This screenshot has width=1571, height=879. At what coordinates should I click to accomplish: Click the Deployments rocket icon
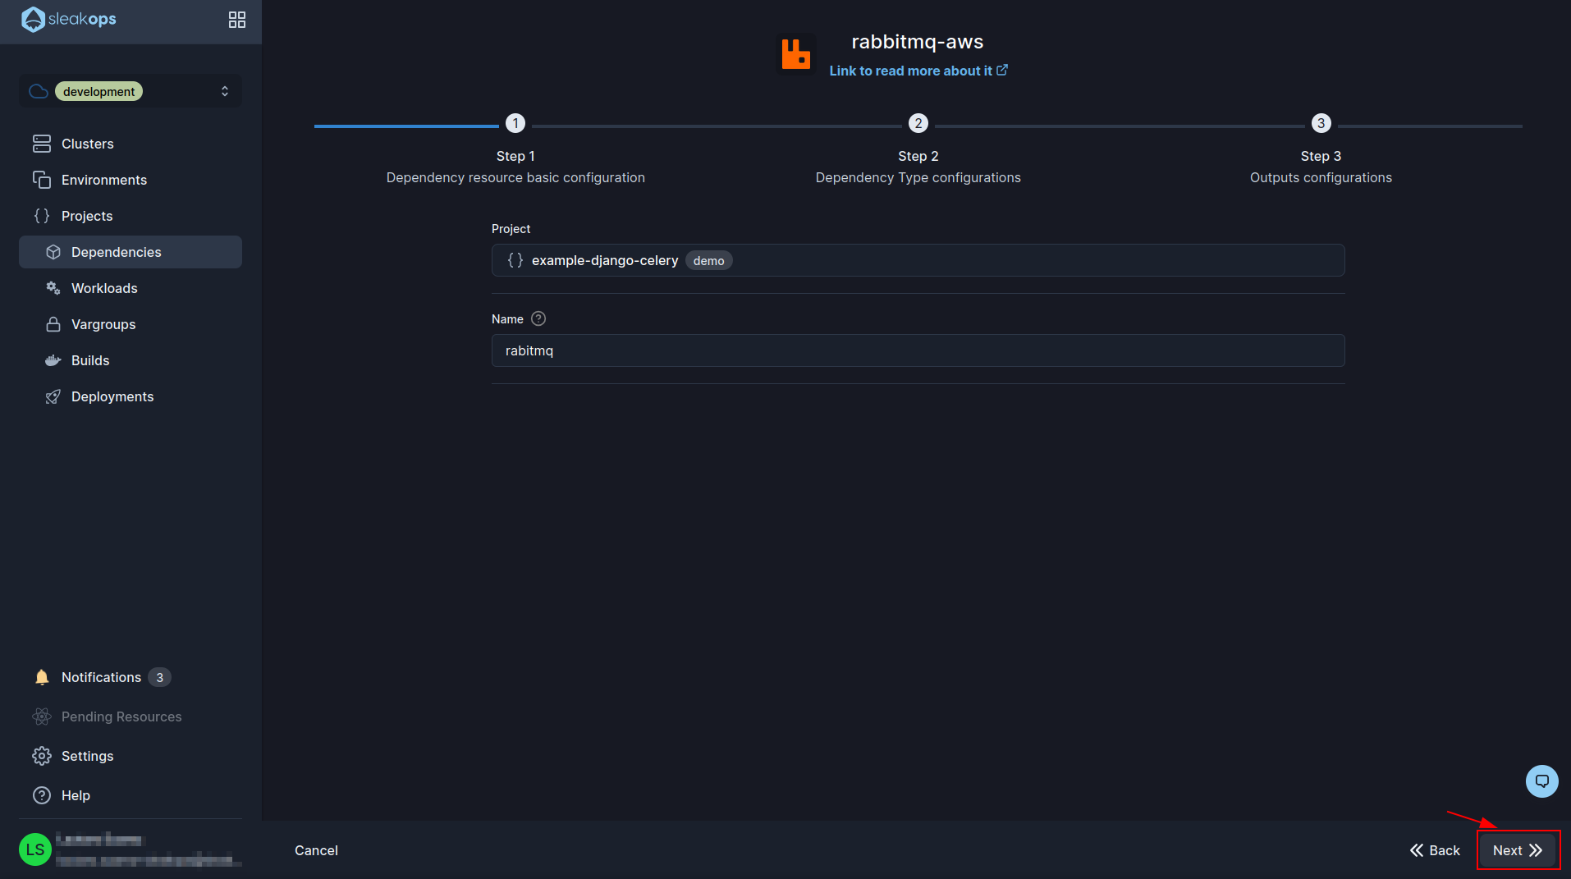[x=53, y=396]
